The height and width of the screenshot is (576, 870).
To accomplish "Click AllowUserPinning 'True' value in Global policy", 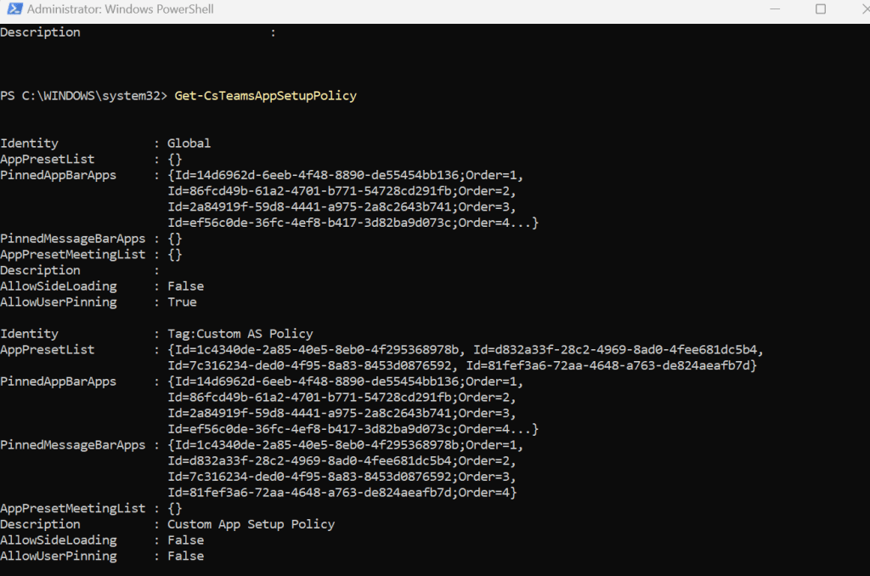I will 182,302.
